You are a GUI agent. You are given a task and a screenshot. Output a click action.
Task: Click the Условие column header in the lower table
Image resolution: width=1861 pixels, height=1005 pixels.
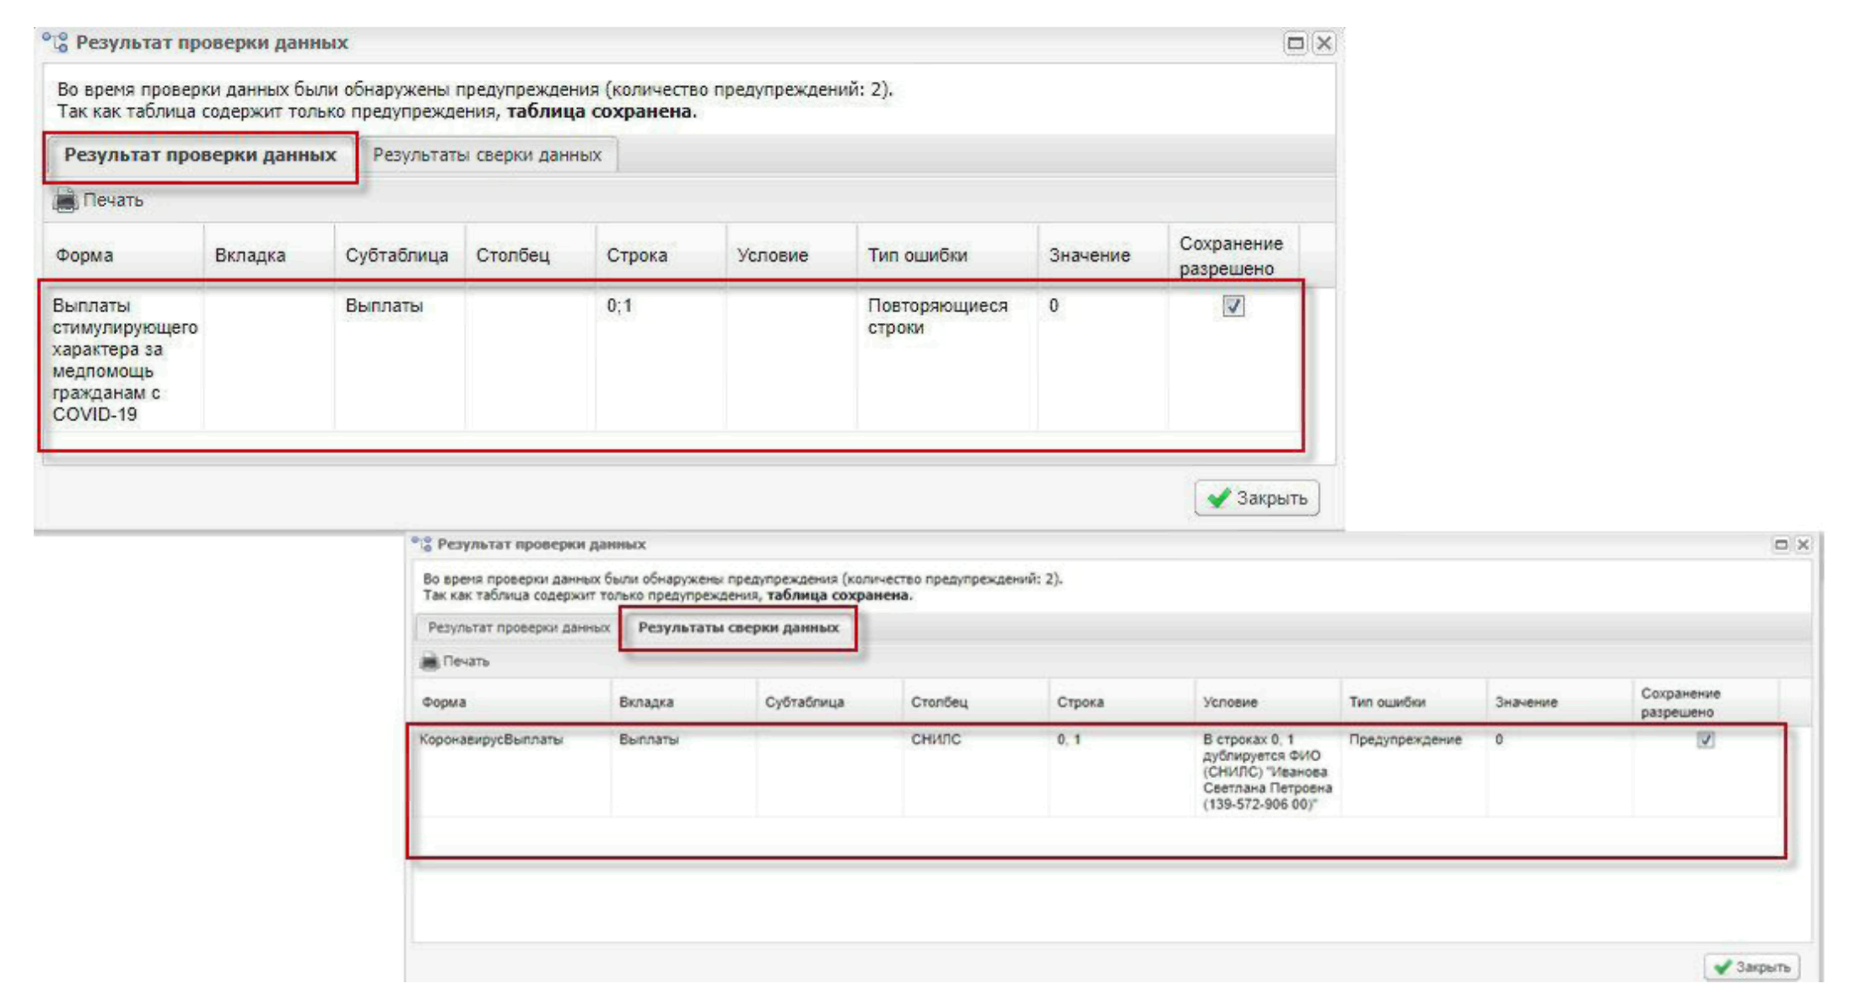pos(1229,702)
